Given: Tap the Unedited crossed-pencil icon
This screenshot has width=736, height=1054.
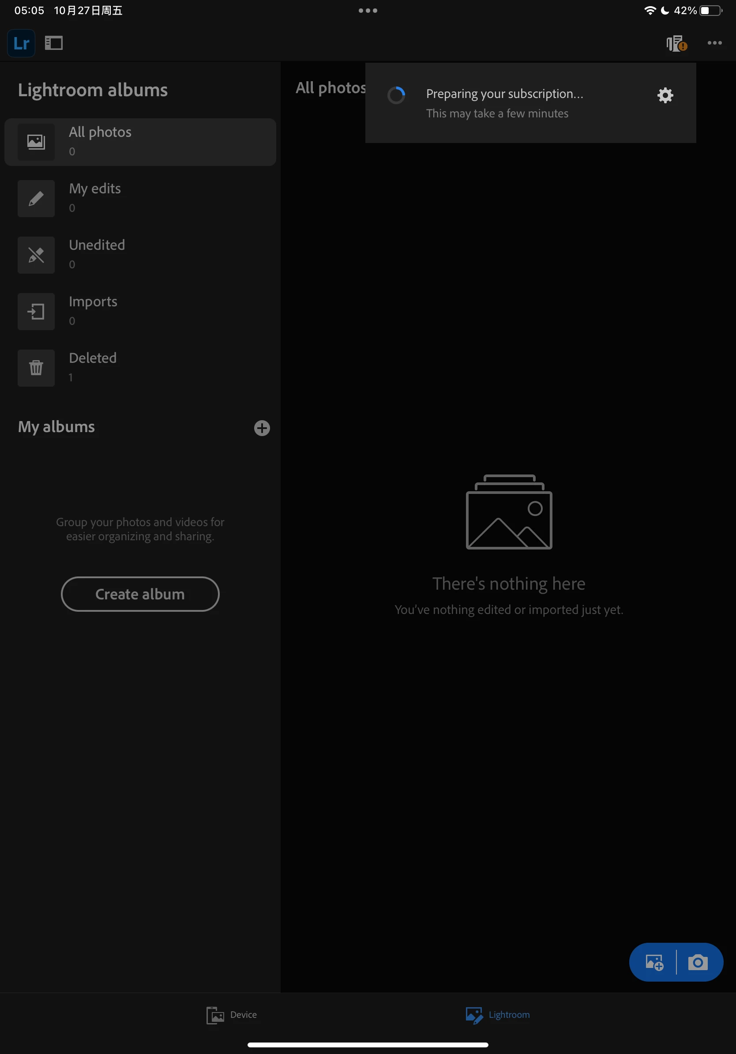Looking at the screenshot, I should [x=36, y=255].
